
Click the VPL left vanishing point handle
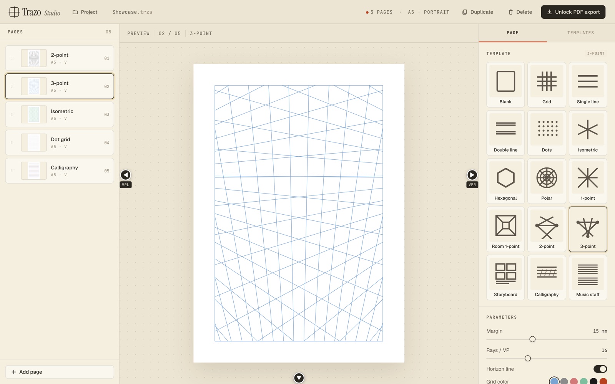pyautogui.click(x=126, y=175)
